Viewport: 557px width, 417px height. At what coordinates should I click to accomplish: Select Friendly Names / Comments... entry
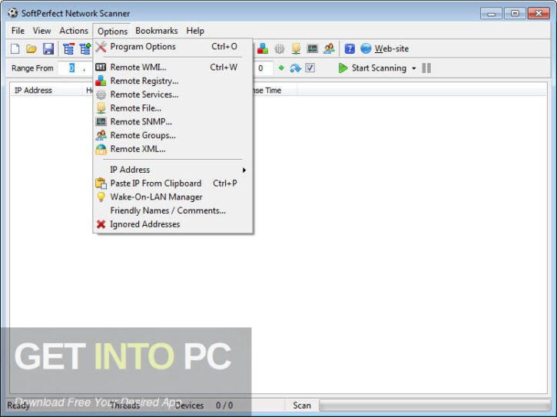point(173,210)
